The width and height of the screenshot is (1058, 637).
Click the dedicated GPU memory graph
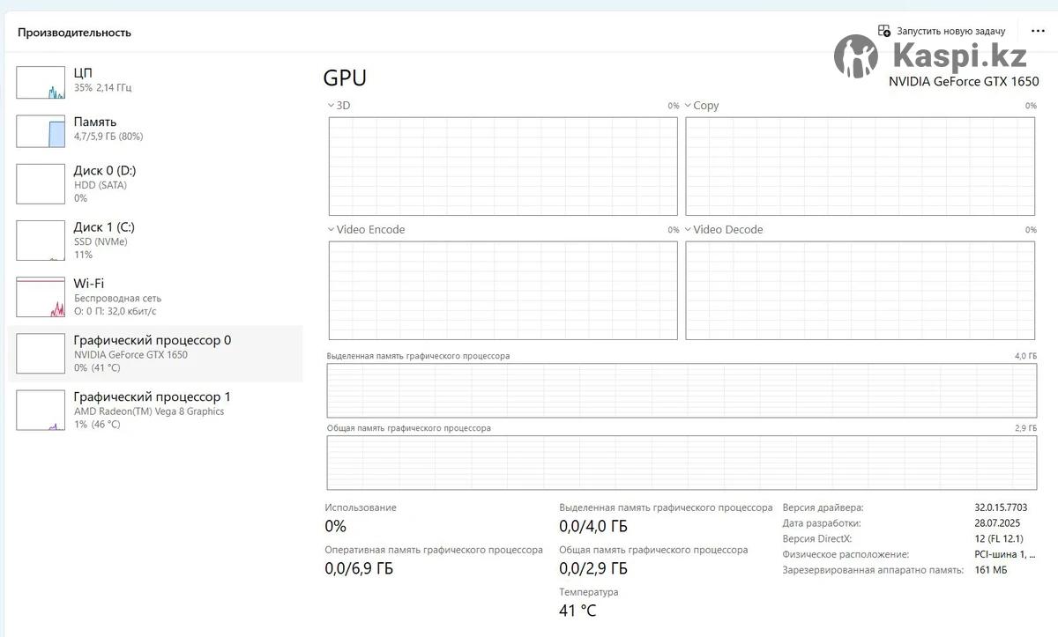(x=682, y=389)
